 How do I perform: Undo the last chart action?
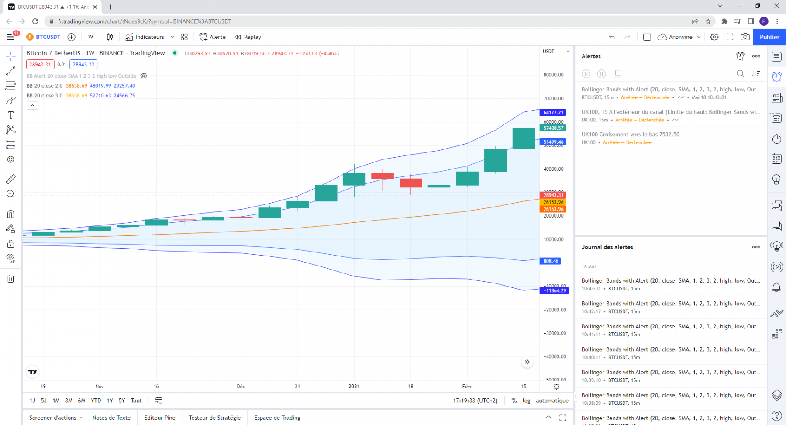(612, 37)
